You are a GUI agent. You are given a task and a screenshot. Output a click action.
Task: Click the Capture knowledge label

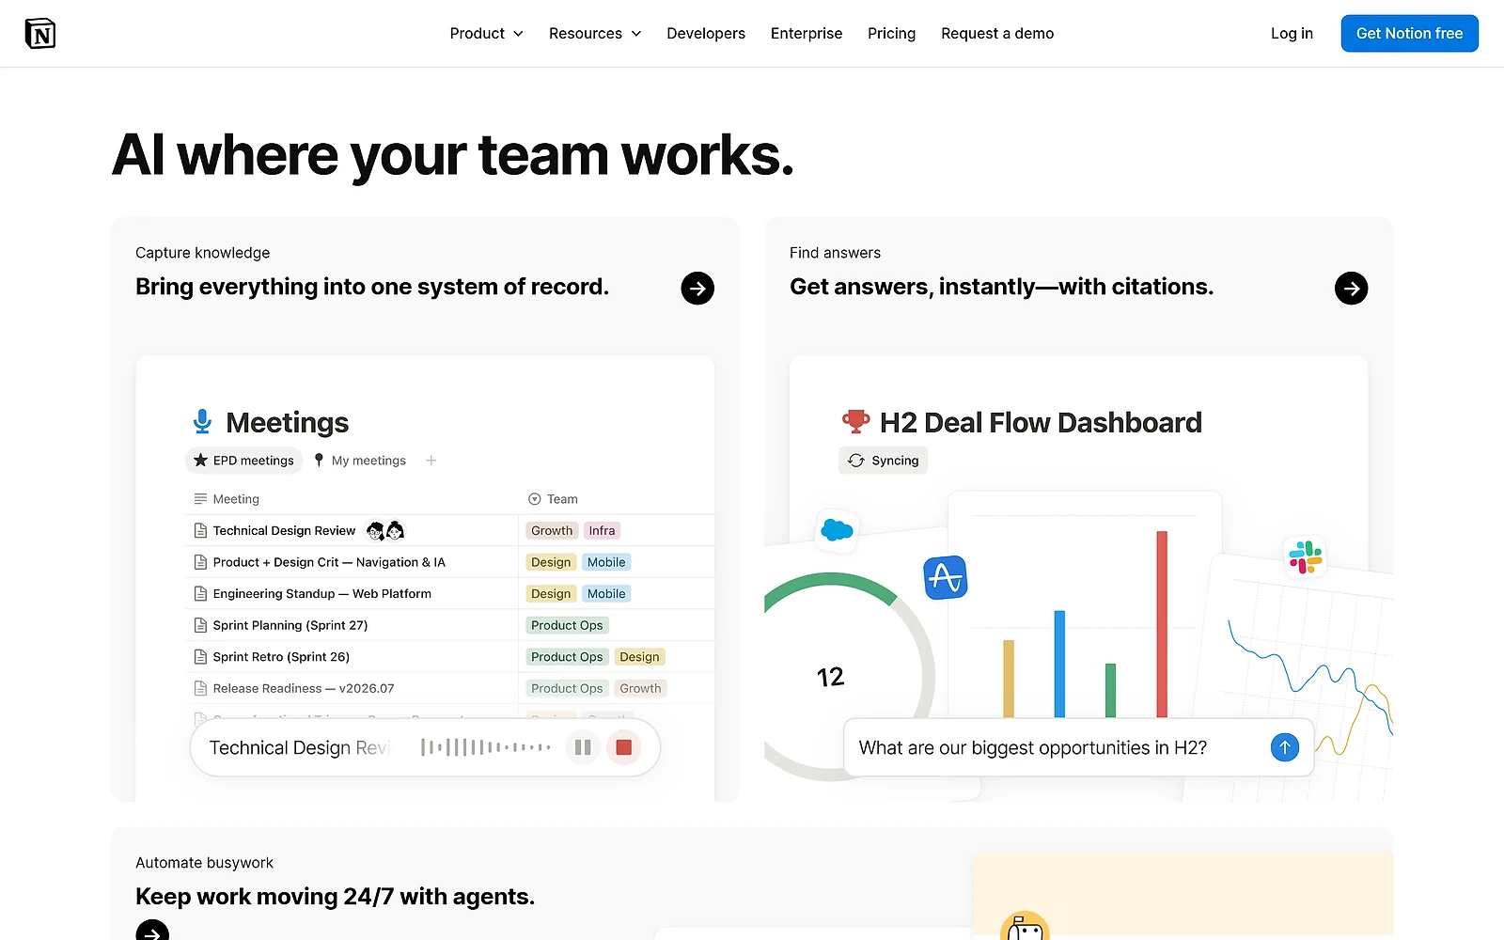tap(203, 253)
